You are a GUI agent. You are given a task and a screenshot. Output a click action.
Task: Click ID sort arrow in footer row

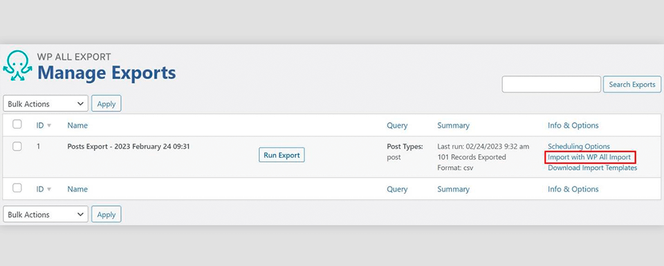48,189
